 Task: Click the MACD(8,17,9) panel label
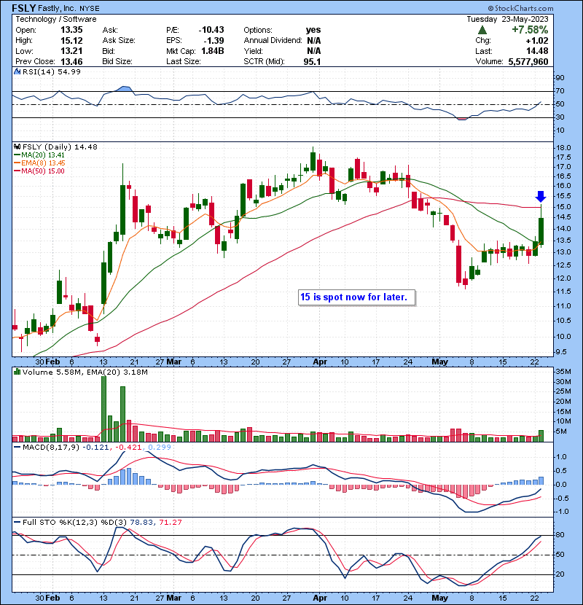[x=50, y=448]
